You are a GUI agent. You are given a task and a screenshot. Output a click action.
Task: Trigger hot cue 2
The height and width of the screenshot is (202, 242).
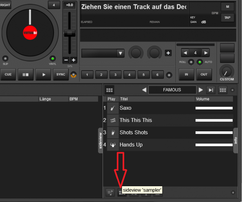pyautogui.click(x=101, y=75)
